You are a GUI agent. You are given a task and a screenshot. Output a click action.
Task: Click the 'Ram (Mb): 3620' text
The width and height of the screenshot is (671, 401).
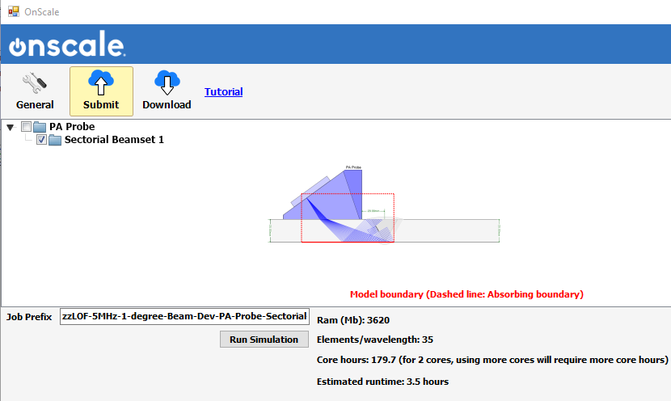[x=353, y=320]
